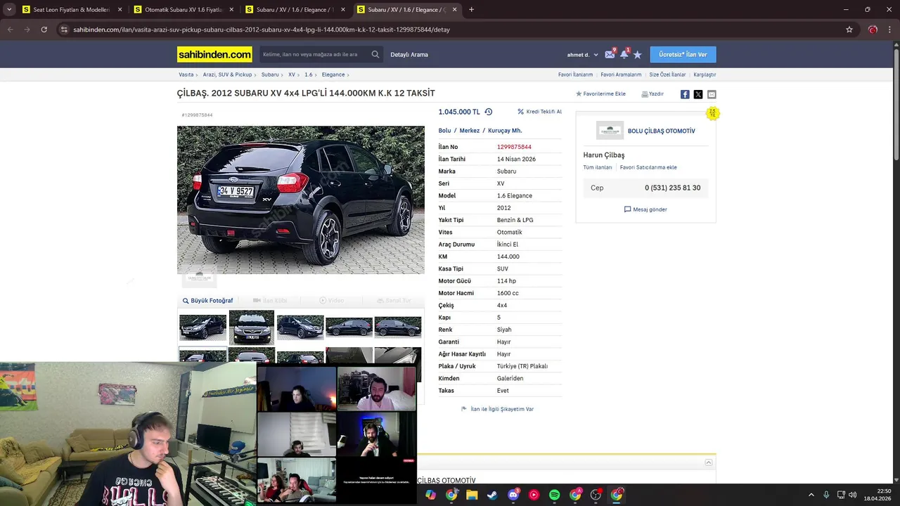Open the messages envelope icon in header
The height and width of the screenshot is (506, 900).
[x=610, y=54]
